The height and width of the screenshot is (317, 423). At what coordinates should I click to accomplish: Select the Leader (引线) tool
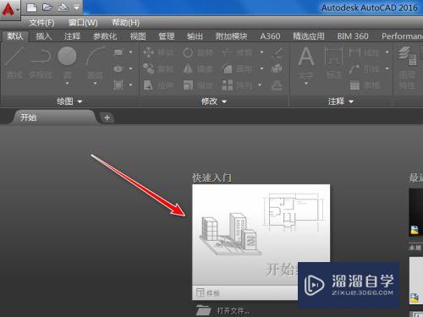click(x=364, y=68)
